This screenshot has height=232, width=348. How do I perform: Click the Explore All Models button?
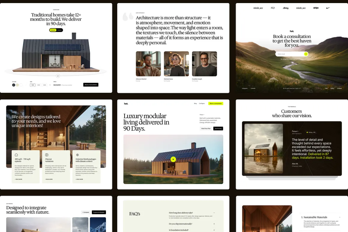(x=99, y=212)
